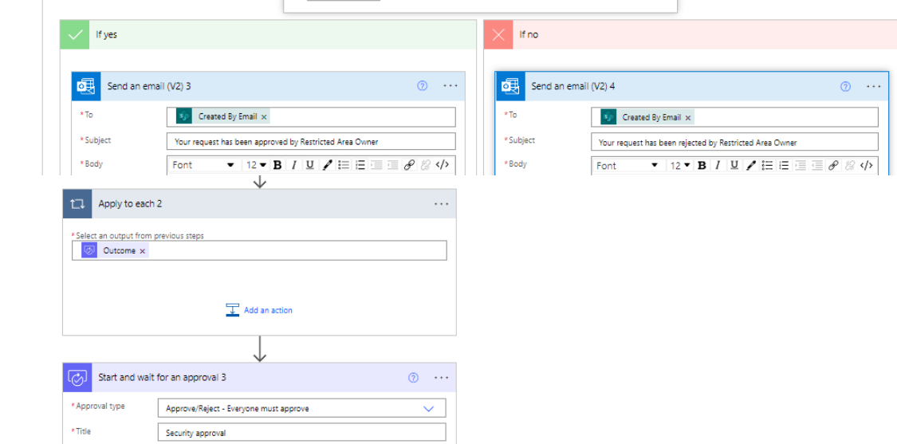Open help for Start and wait for an approval 3

click(414, 378)
